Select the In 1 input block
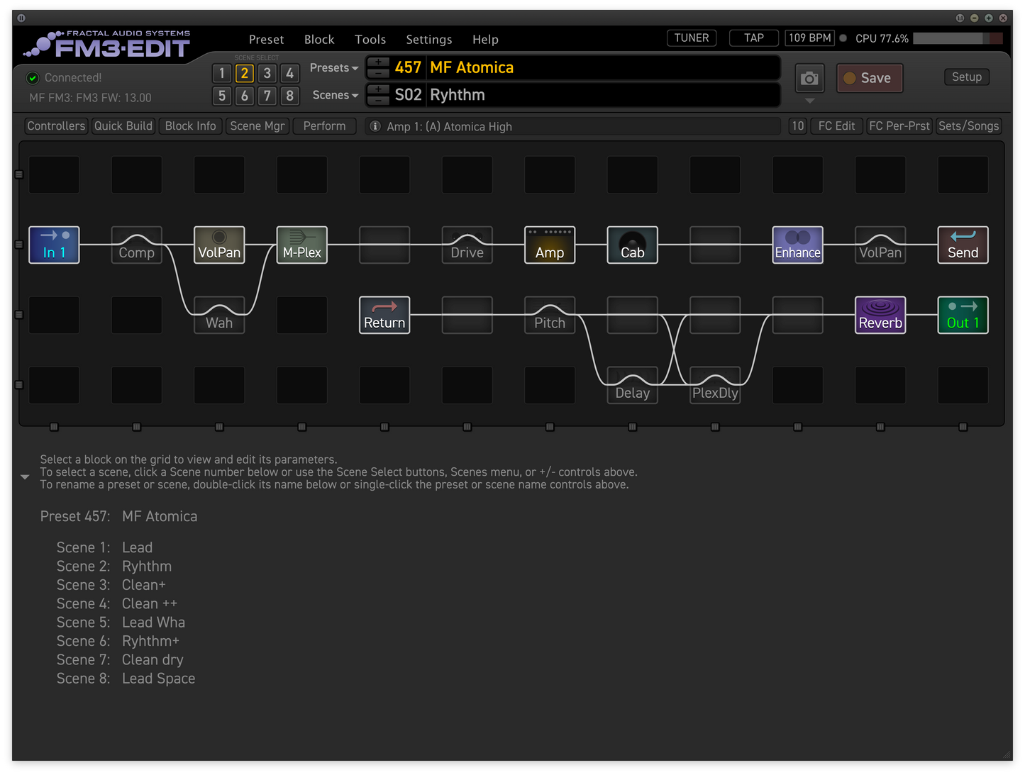Image resolution: width=1025 pixels, height=775 pixels. pyautogui.click(x=54, y=245)
